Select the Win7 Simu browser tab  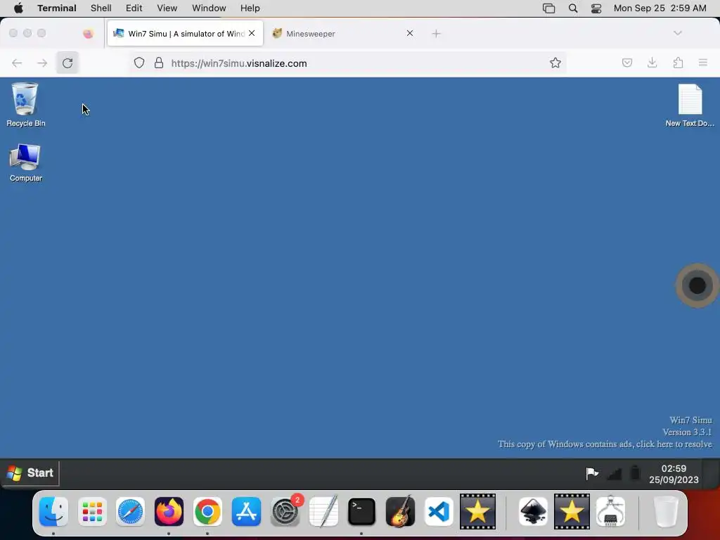185,34
